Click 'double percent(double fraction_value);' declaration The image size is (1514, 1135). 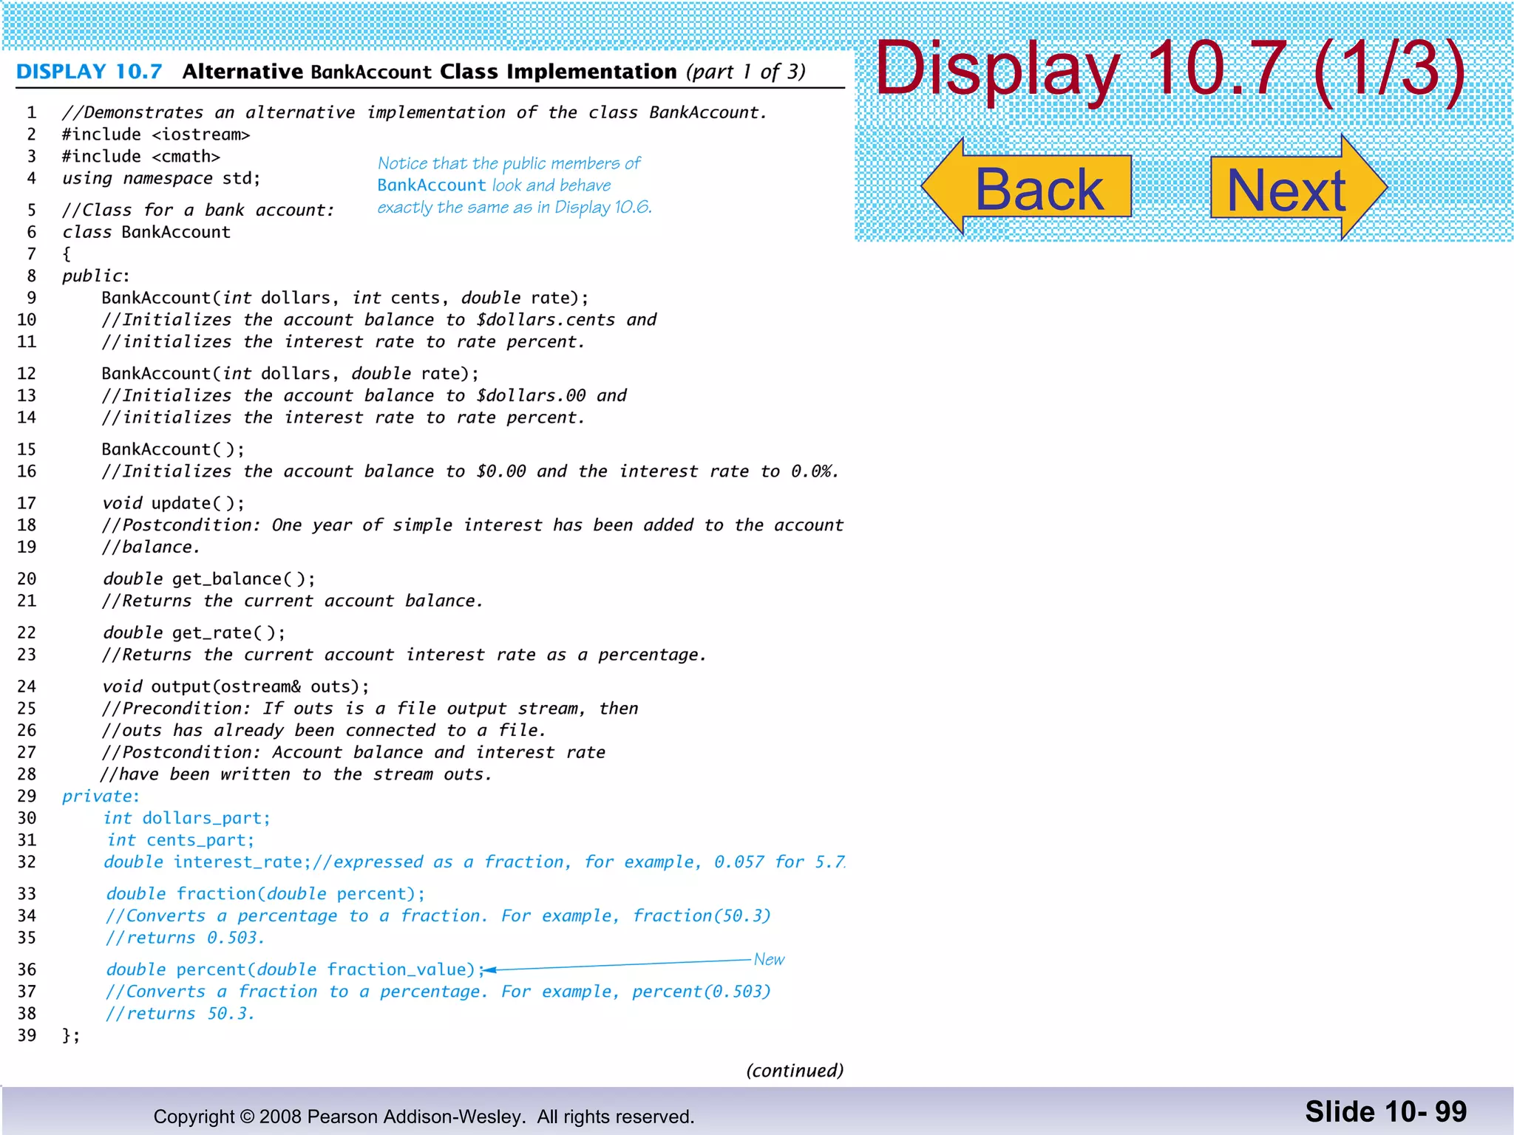point(295,969)
